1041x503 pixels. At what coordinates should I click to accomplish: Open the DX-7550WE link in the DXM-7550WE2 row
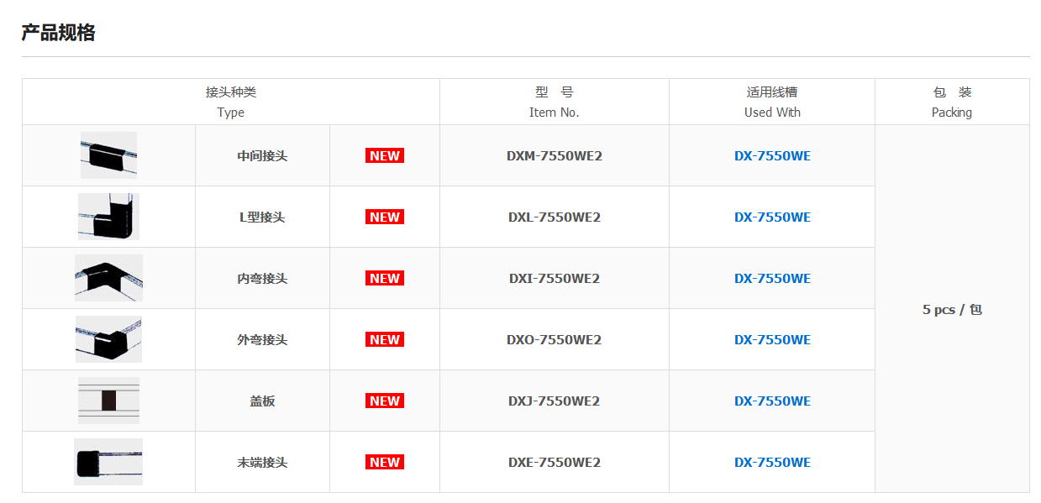click(772, 155)
